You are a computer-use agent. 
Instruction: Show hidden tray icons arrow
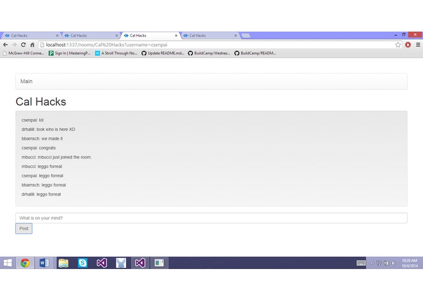(x=371, y=264)
